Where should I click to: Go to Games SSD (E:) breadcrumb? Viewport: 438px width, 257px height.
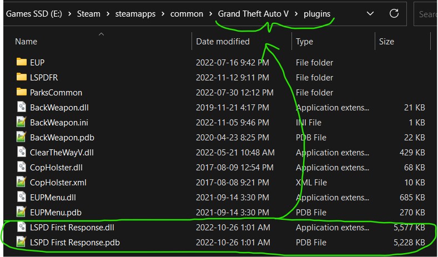click(x=34, y=14)
